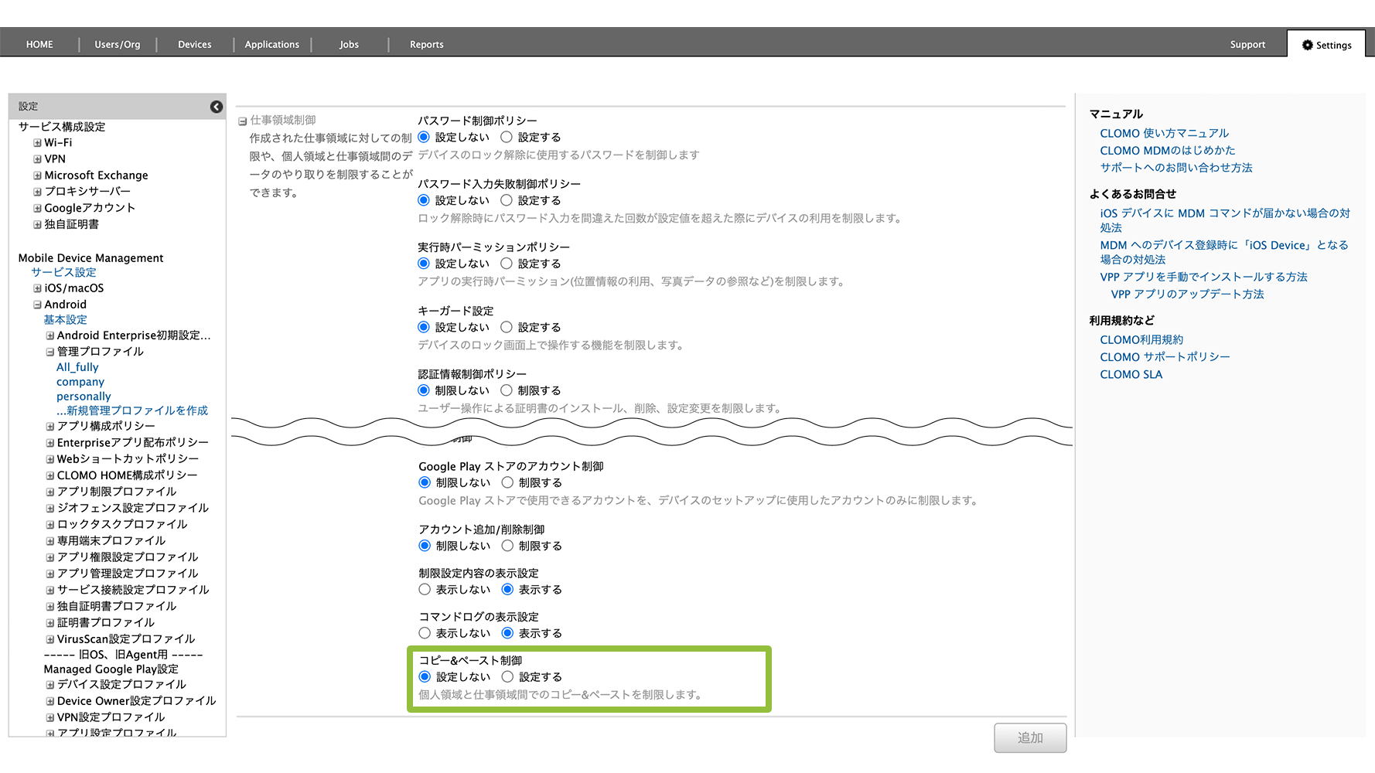The height and width of the screenshot is (773, 1375).
Task: Expand アプリ構成ポリシー plus icon
Action: 50,427
